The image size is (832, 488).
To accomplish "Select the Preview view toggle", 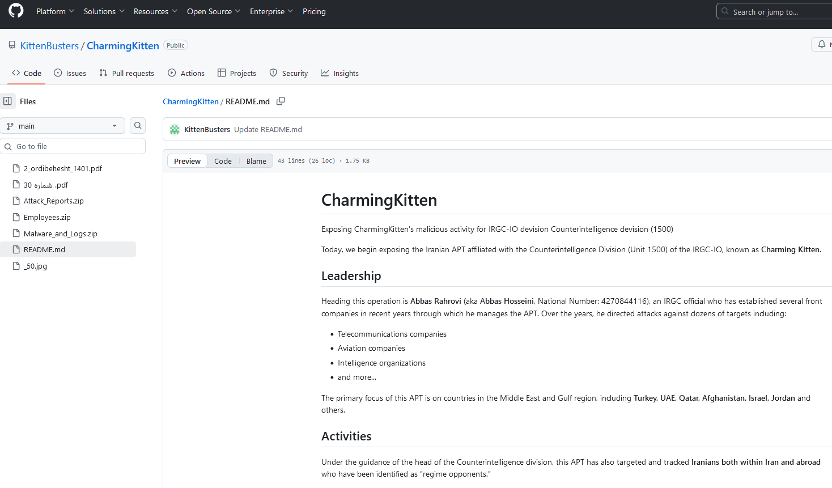I will 187,162.
